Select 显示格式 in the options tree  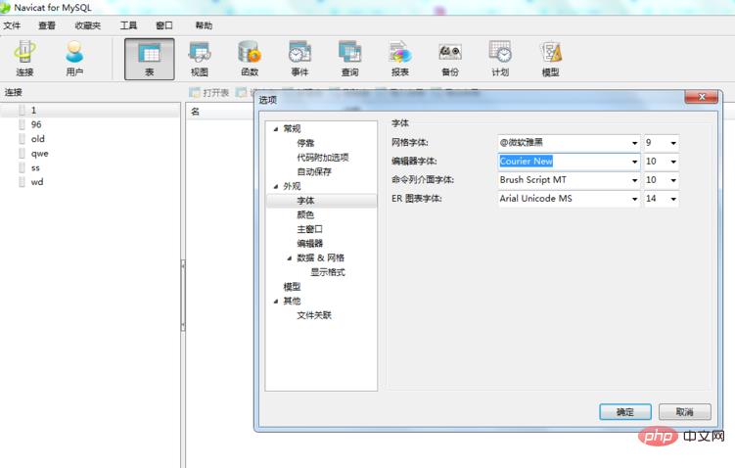328,272
